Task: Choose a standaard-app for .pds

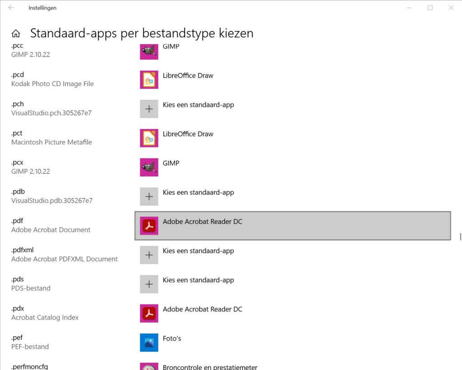Action: point(199,280)
